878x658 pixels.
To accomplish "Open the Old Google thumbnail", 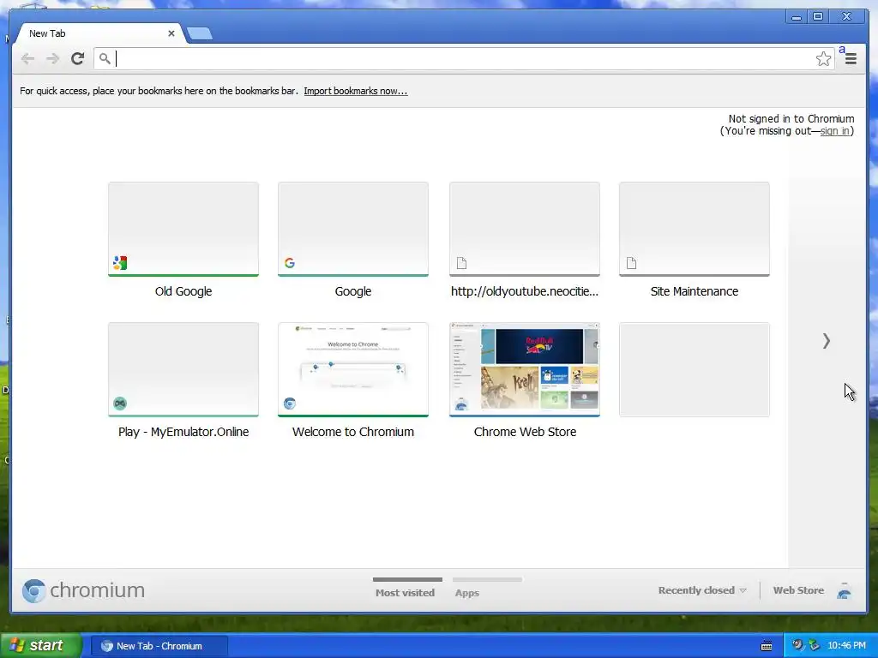I will pos(183,229).
